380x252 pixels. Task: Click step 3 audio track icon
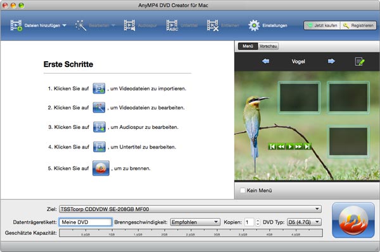99,127
